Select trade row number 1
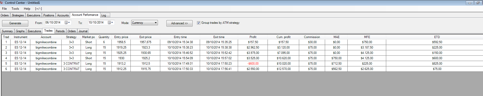This screenshot has height=96, width=483. 6,42
